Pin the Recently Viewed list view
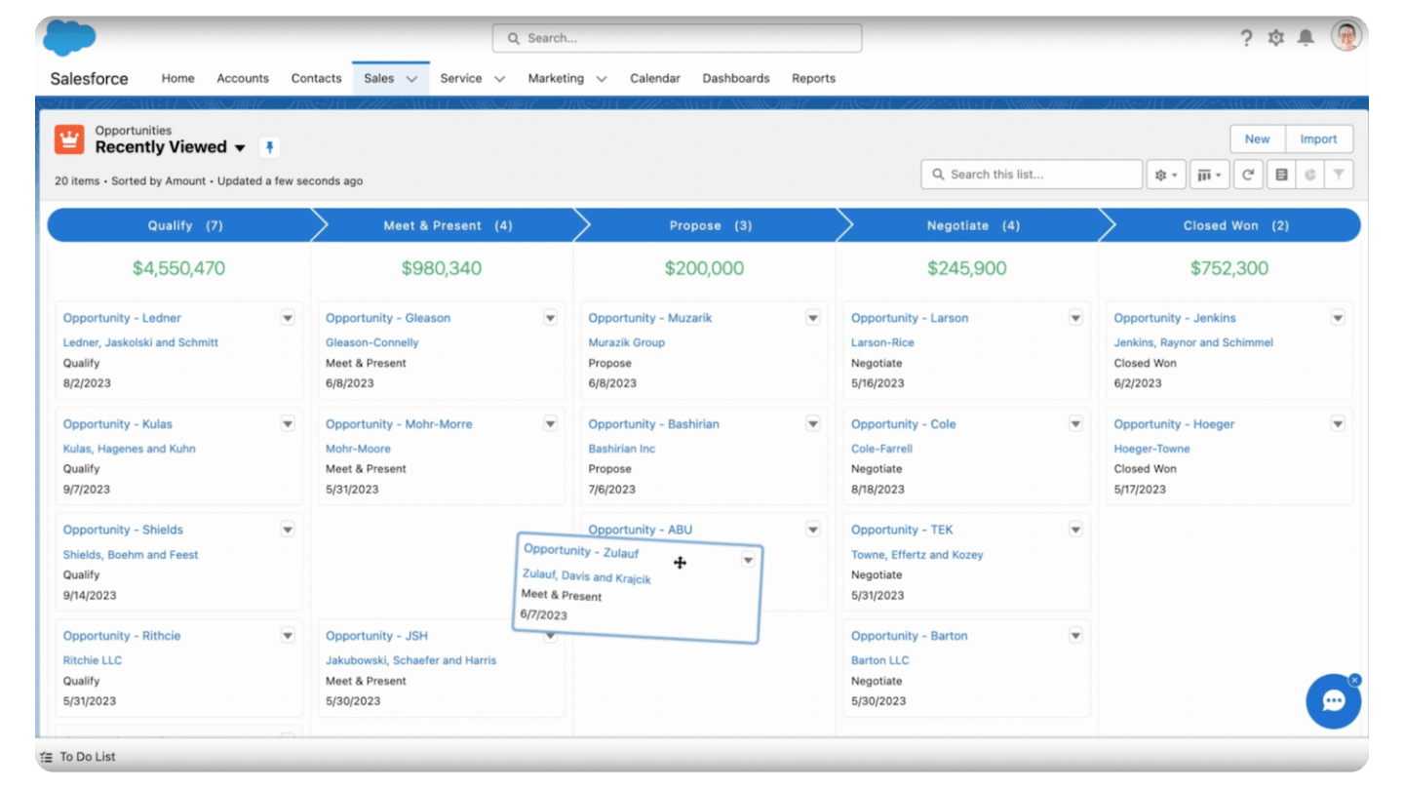1404x790 pixels. click(270, 147)
